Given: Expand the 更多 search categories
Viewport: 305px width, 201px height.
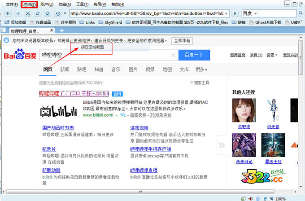Looking at the screenshot, I should click(x=201, y=70).
